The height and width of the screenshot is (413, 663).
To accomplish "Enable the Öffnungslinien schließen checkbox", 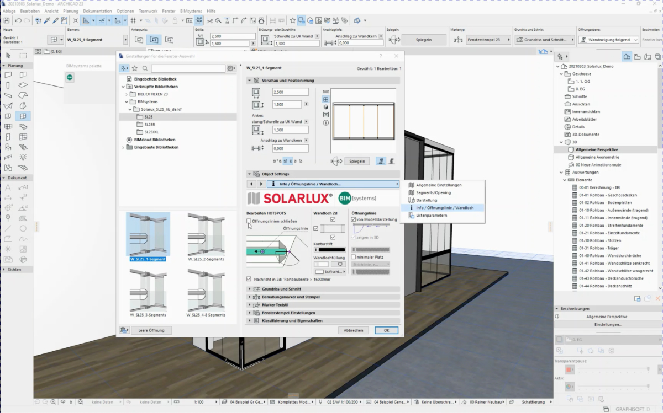I will (x=249, y=221).
